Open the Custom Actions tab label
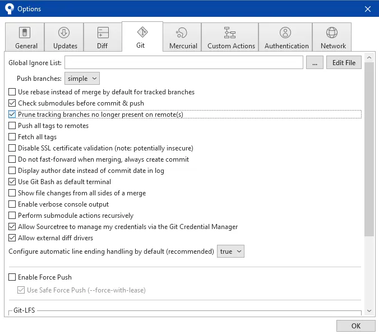The image size is (379, 334). [x=231, y=46]
